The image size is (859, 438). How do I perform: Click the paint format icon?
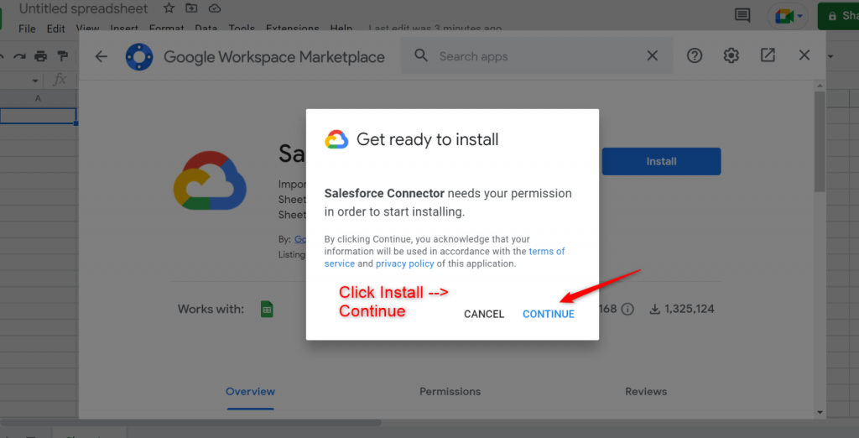[62, 56]
